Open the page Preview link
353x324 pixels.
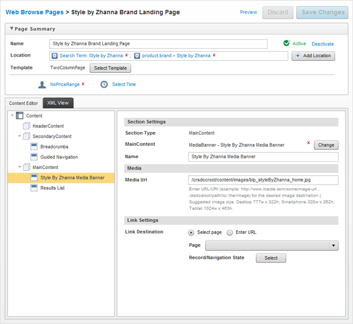click(248, 12)
